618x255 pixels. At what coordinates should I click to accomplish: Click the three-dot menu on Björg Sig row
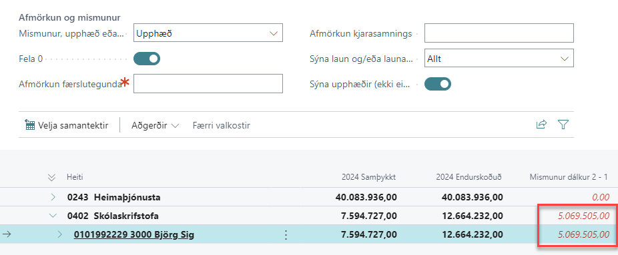pos(286,235)
